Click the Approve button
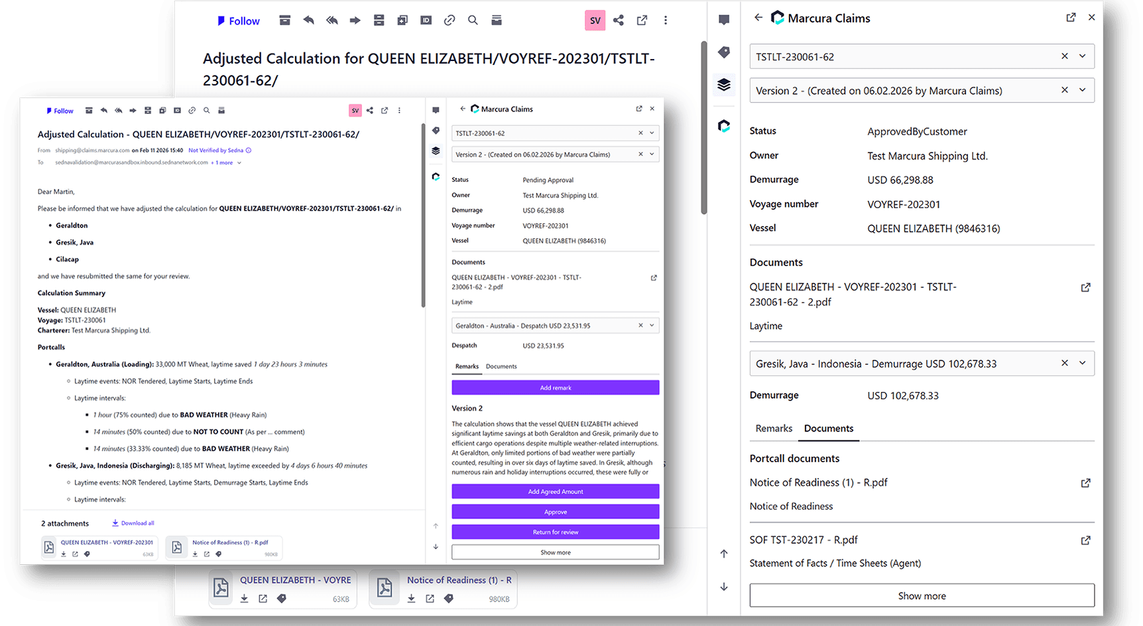Image resolution: width=1143 pixels, height=626 pixels. [x=556, y=512]
